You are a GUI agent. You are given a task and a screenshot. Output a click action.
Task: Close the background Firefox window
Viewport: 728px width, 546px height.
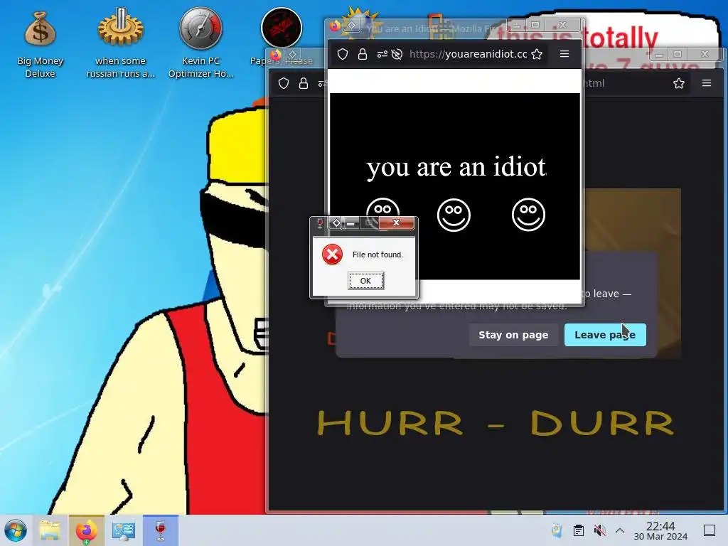(x=705, y=54)
